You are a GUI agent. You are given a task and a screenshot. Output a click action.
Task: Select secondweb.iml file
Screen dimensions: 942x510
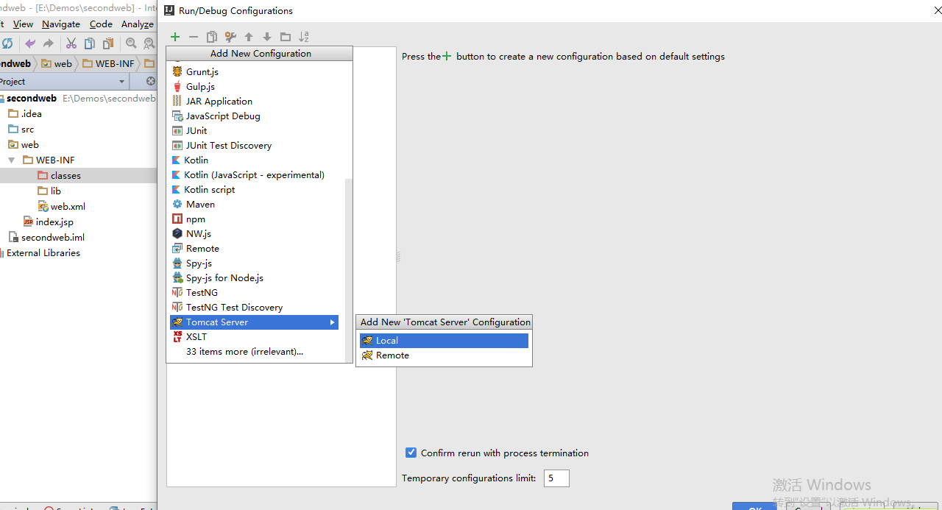tap(46, 237)
